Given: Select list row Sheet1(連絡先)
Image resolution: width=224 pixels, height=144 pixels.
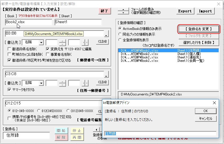Looking at the screenshot, I should pos(168,57).
